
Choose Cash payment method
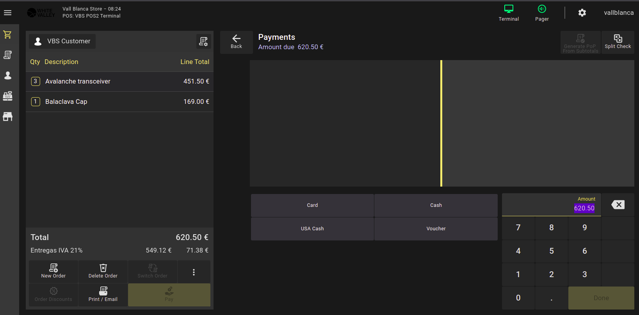(436, 205)
